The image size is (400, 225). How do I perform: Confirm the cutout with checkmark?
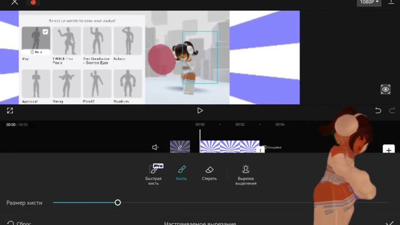389,223
